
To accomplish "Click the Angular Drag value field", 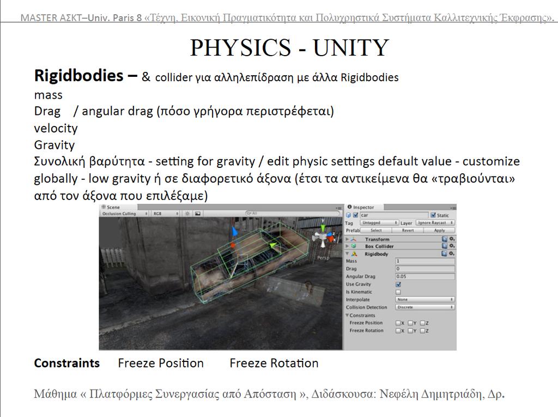I will tap(425, 276).
